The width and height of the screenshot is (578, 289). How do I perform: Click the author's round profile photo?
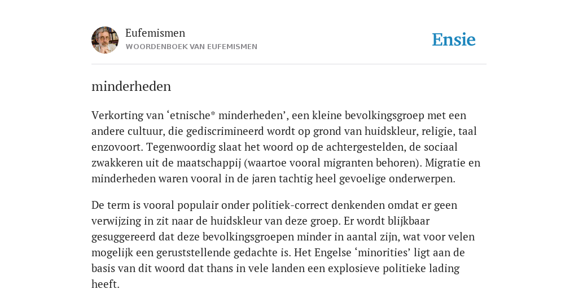[x=105, y=40]
